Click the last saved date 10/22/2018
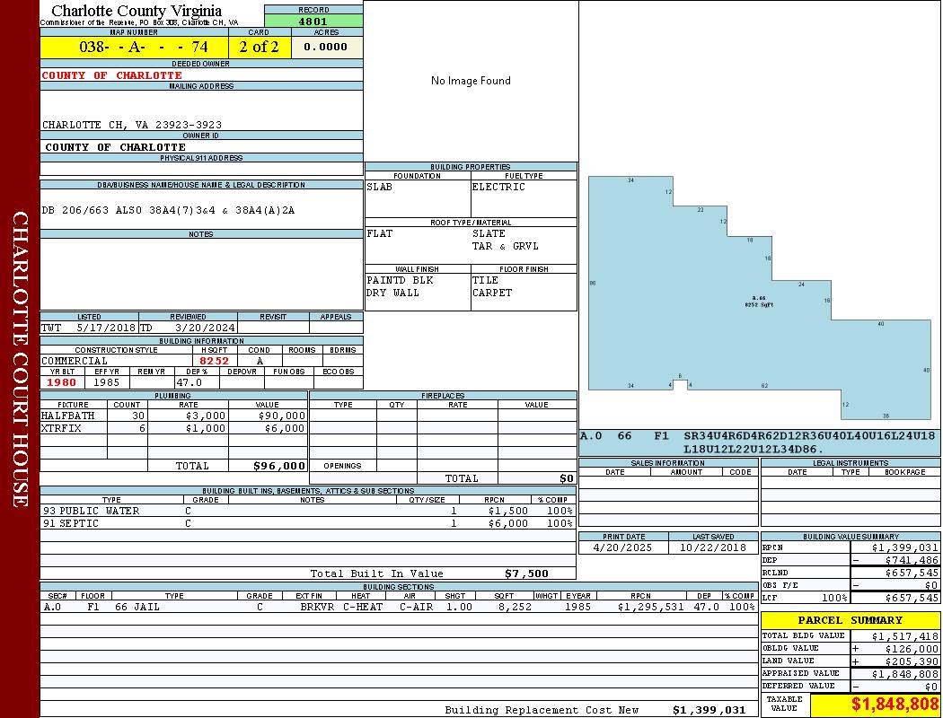This screenshot has height=718, width=943. click(x=713, y=548)
